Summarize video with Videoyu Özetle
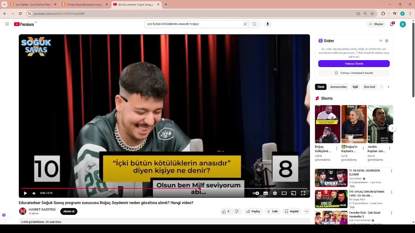This screenshot has height=233, width=415. tap(354, 64)
